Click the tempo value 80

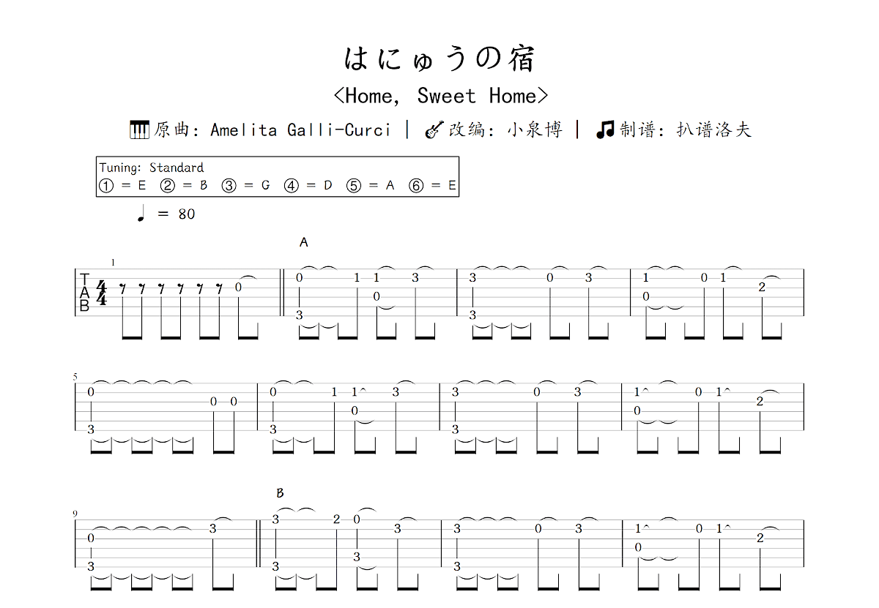186,214
